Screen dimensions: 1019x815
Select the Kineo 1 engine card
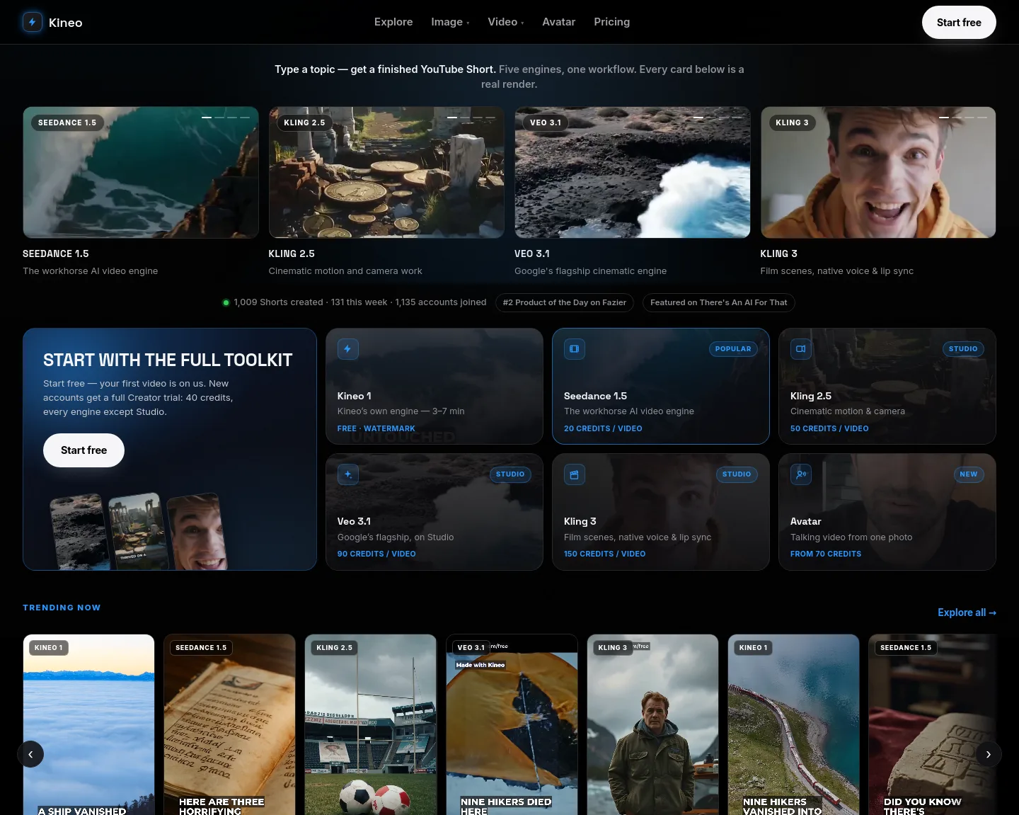(x=434, y=386)
